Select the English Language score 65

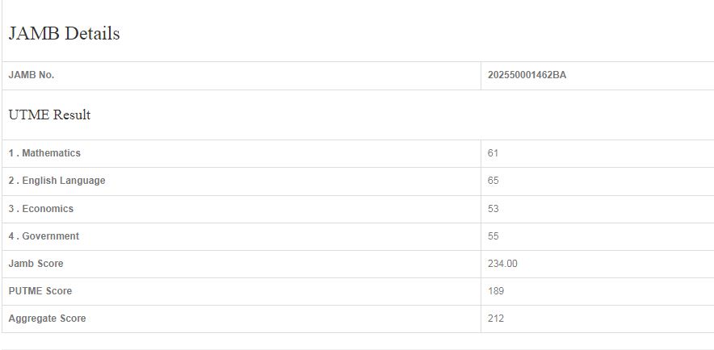click(x=493, y=181)
